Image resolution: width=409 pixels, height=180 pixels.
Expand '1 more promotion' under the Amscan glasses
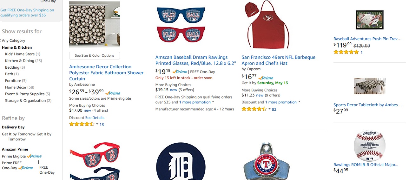coord(213,102)
